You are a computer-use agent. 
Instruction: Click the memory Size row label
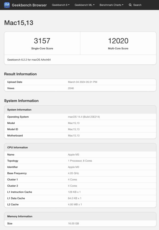pyautogui.click(x=10, y=224)
